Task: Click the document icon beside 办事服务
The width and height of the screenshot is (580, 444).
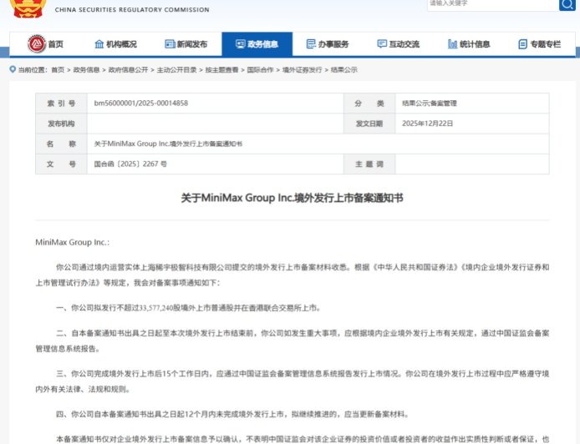Action: tap(311, 44)
